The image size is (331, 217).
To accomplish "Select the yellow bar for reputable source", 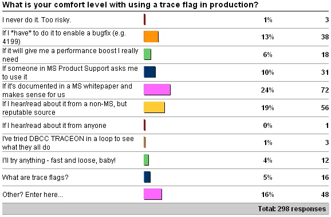I will [x=154, y=107].
